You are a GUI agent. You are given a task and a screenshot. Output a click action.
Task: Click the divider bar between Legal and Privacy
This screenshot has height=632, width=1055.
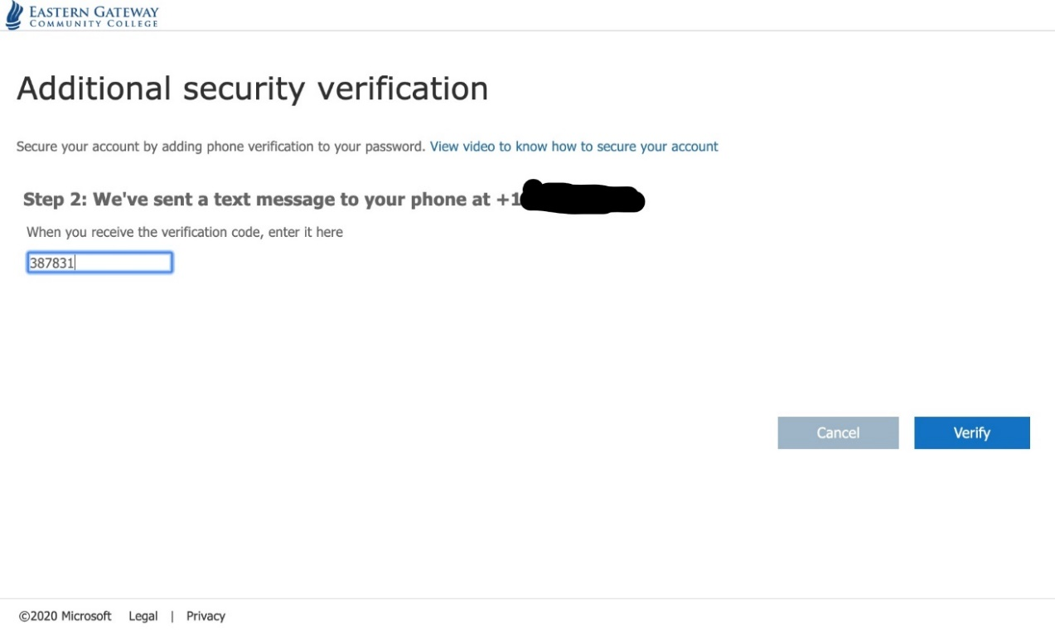coord(172,616)
